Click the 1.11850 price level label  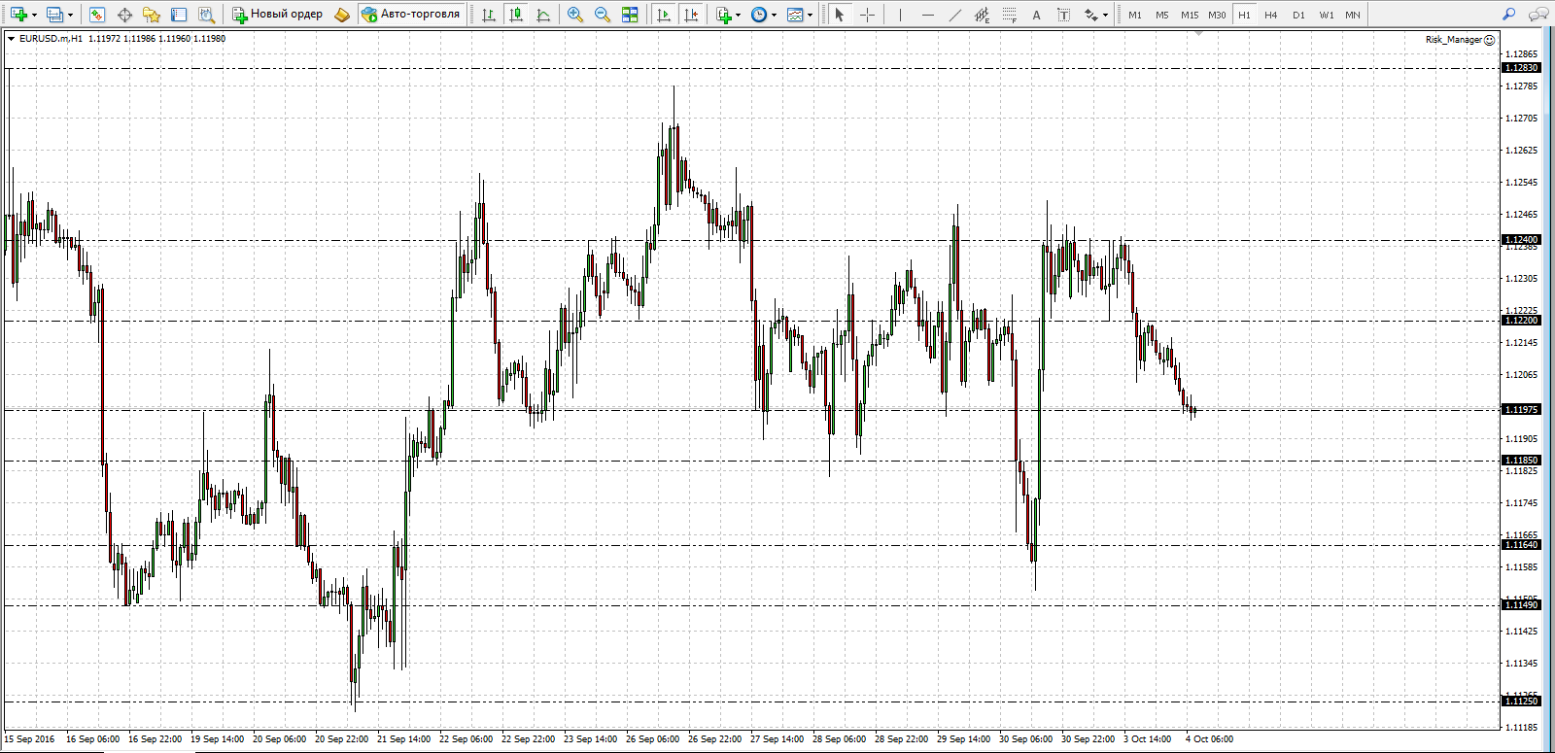1521,461
